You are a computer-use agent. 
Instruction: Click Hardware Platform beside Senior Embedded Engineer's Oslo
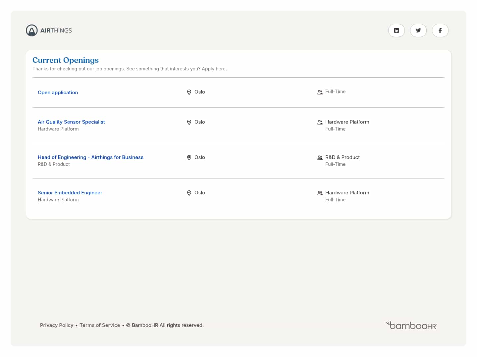pos(347,193)
